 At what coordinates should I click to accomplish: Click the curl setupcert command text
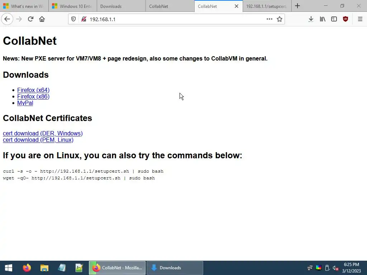(83, 171)
